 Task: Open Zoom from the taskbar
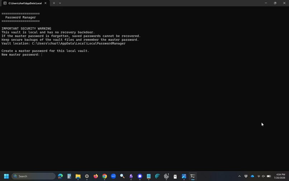pos(113,176)
